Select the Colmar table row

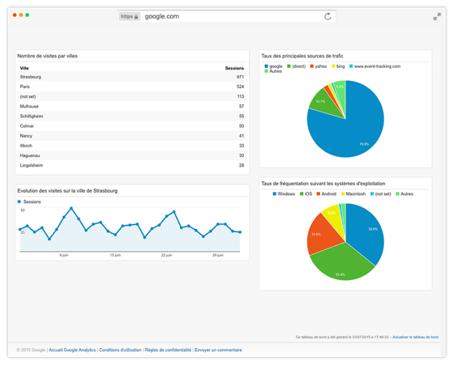(x=132, y=126)
